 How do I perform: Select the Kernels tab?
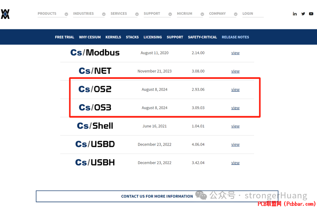pyautogui.click(x=113, y=37)
